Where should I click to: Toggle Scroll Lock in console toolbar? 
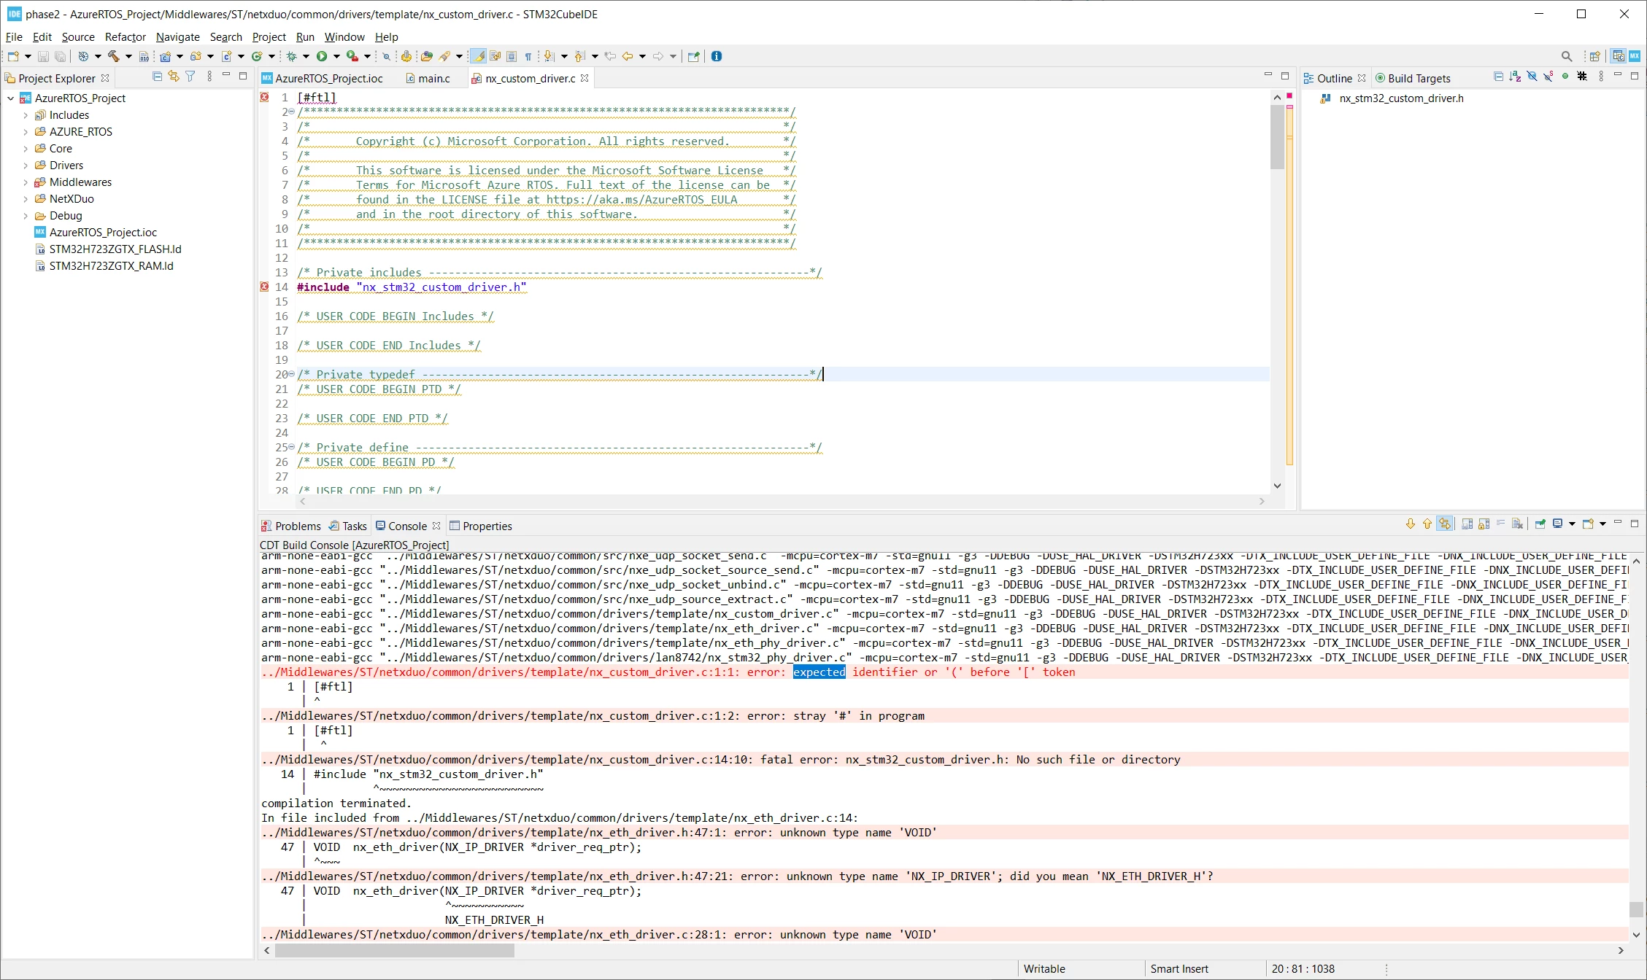point(1484,524)
